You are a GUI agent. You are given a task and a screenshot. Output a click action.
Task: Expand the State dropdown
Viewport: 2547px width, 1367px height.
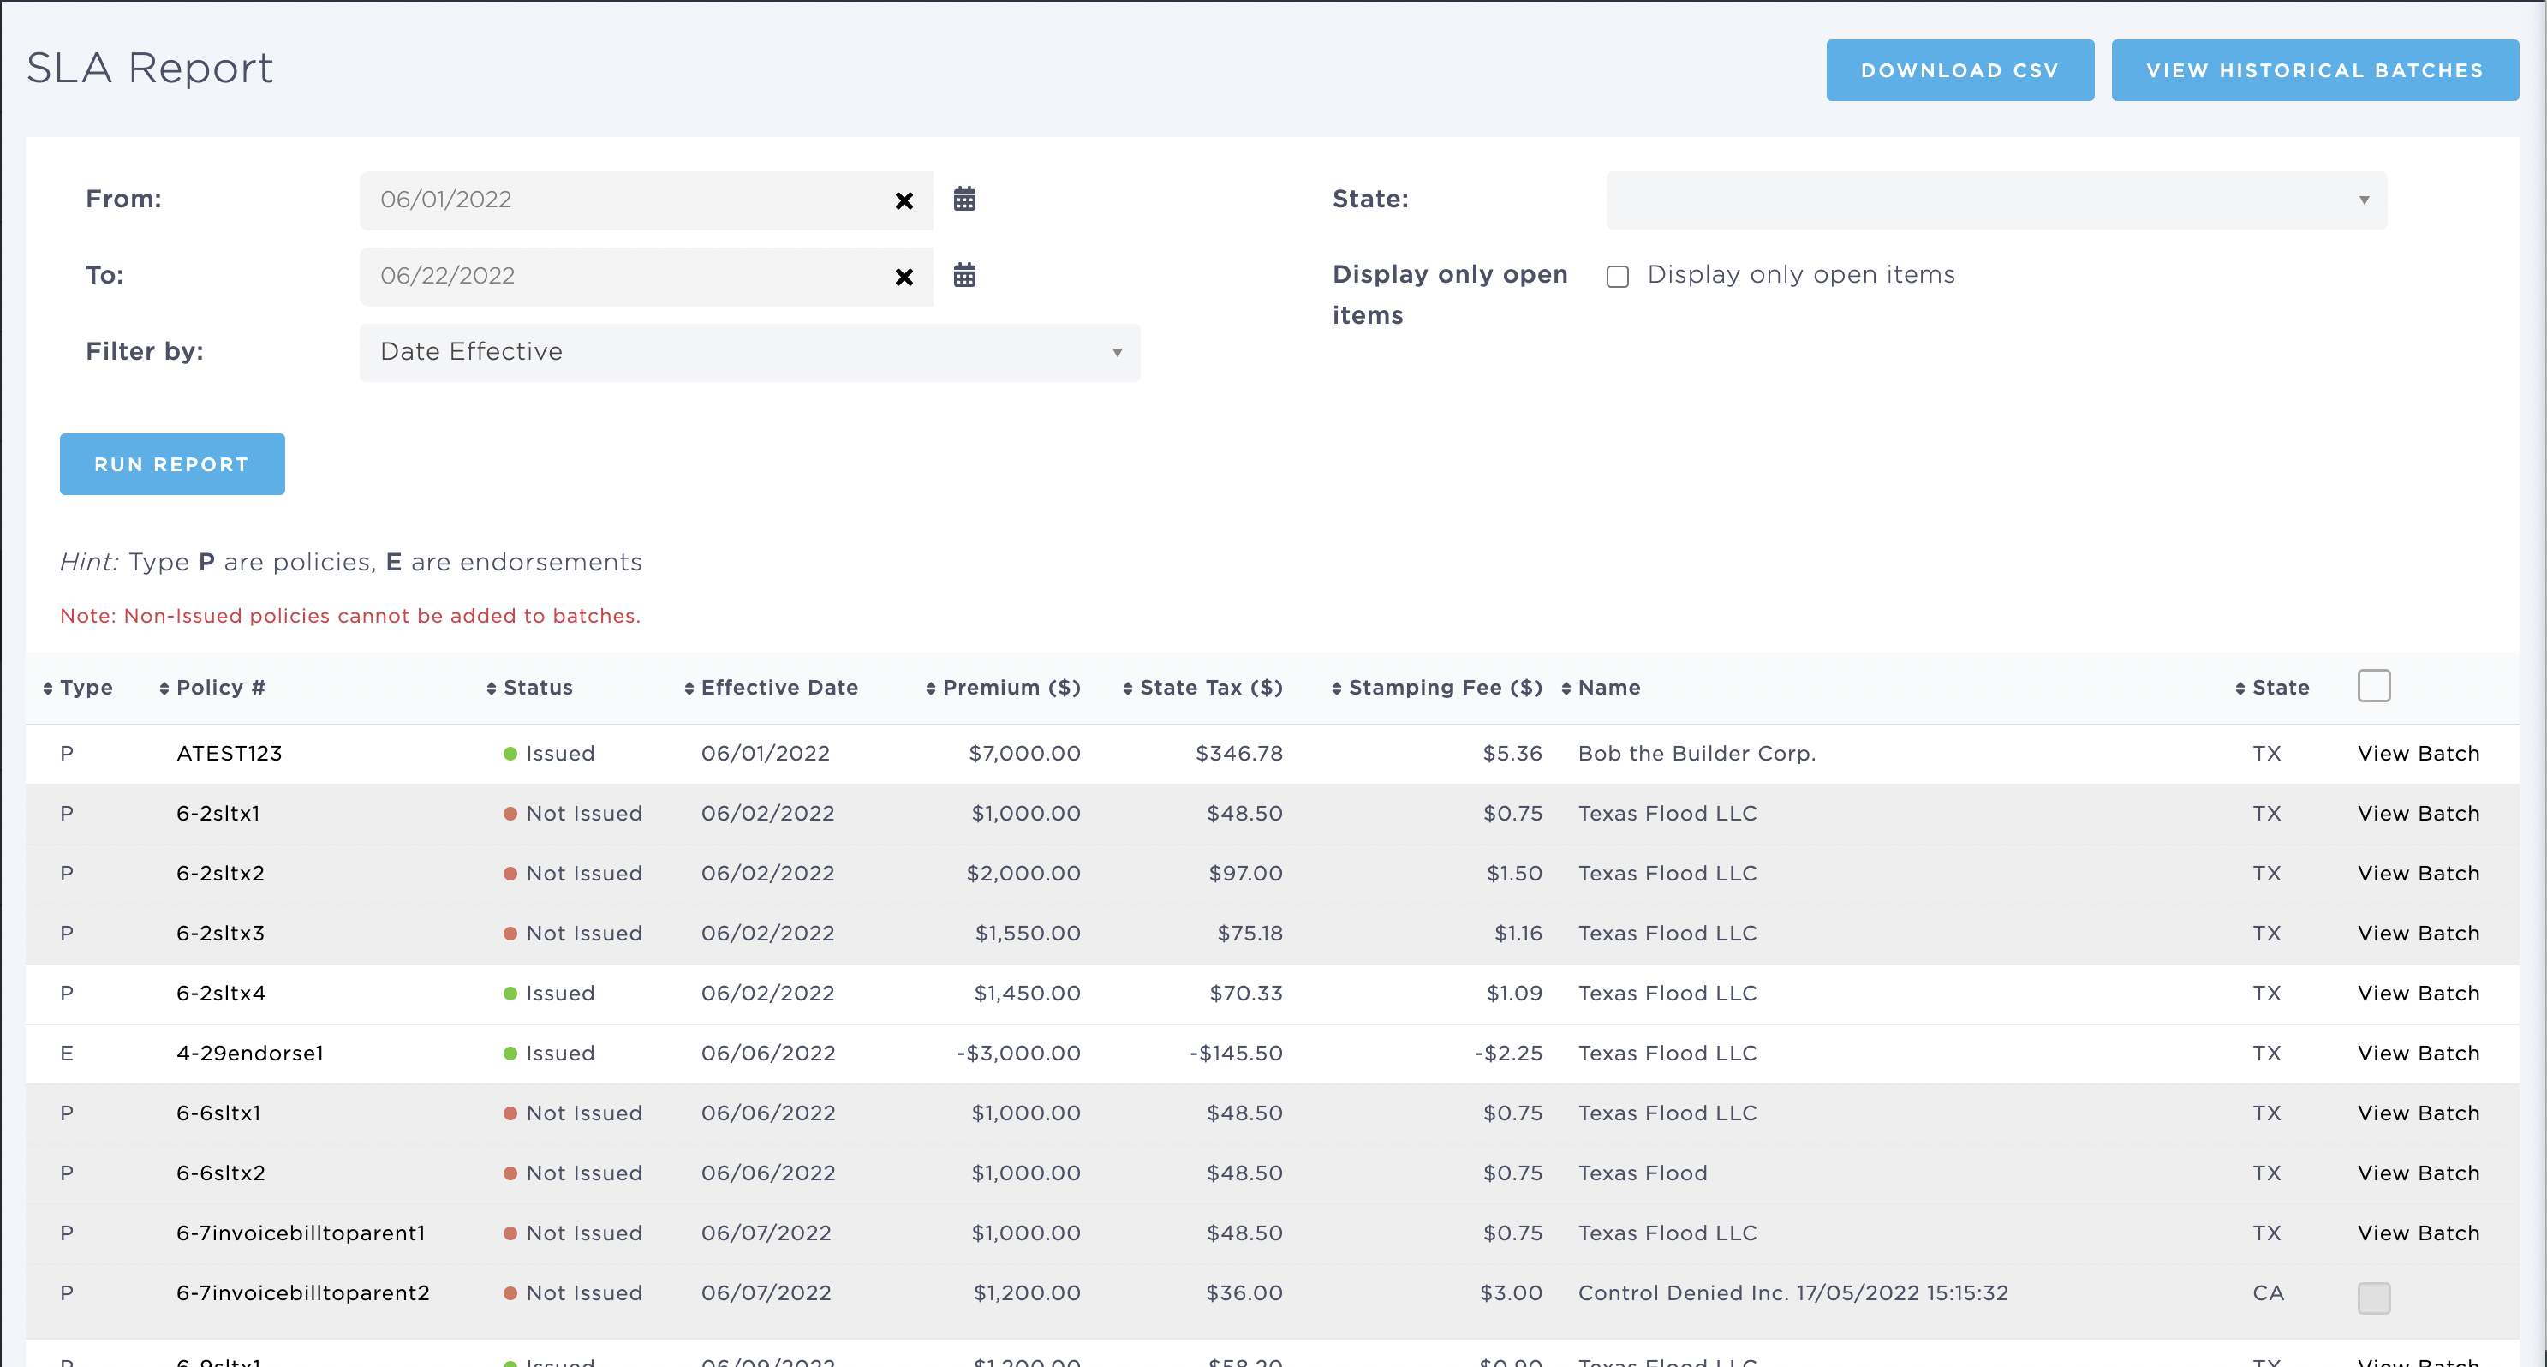[x=1995, y=200]
